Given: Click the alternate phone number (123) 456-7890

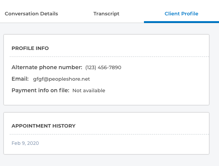Looking at the screenshot, I should [103, 67].
